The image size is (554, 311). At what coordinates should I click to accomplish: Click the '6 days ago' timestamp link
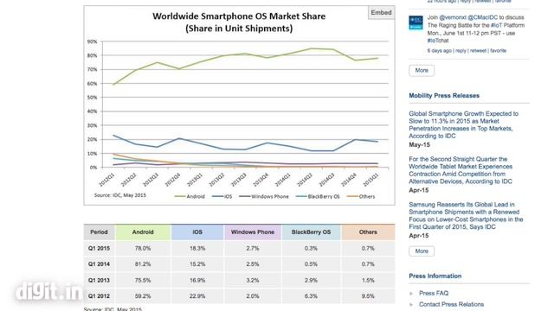(439, 51)
